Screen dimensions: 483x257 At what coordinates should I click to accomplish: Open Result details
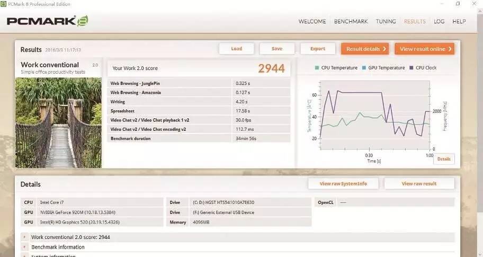tap(365, 49)
